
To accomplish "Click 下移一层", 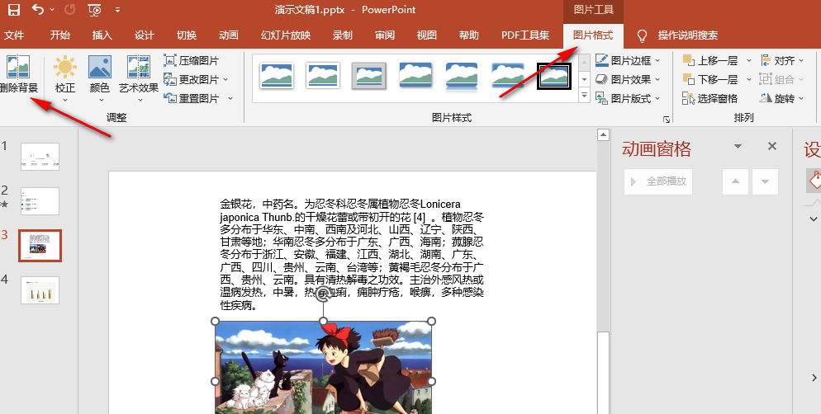I will click(x=710, y=79).
